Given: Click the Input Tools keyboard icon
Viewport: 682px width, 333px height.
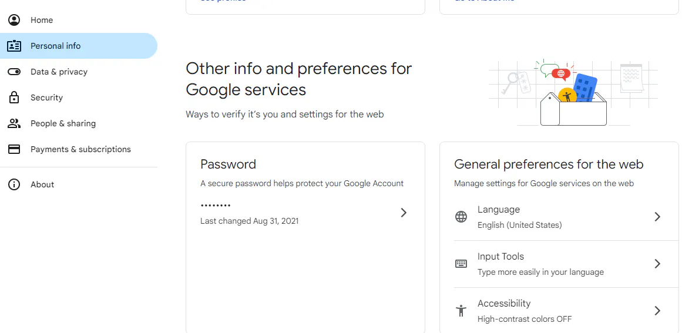Looking at the screenshot, I should (461, 264).
